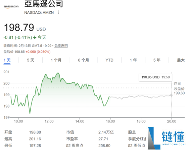Open the three-dot menu beside NASDAQ: AMZN
Viewport: 186px width, 150px height.
(x=58, y=12)
